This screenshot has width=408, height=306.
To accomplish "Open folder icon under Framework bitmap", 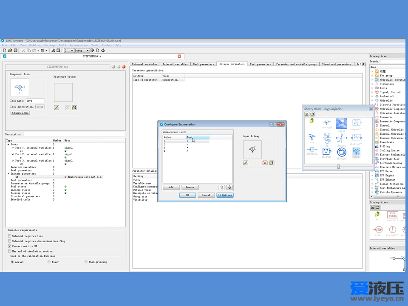I will pos(74,108).
